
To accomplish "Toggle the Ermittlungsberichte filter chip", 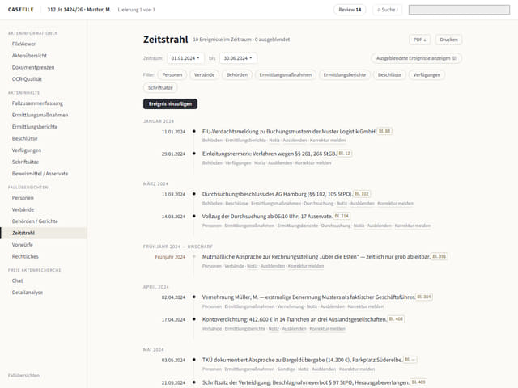I will [x=345, y=75].
